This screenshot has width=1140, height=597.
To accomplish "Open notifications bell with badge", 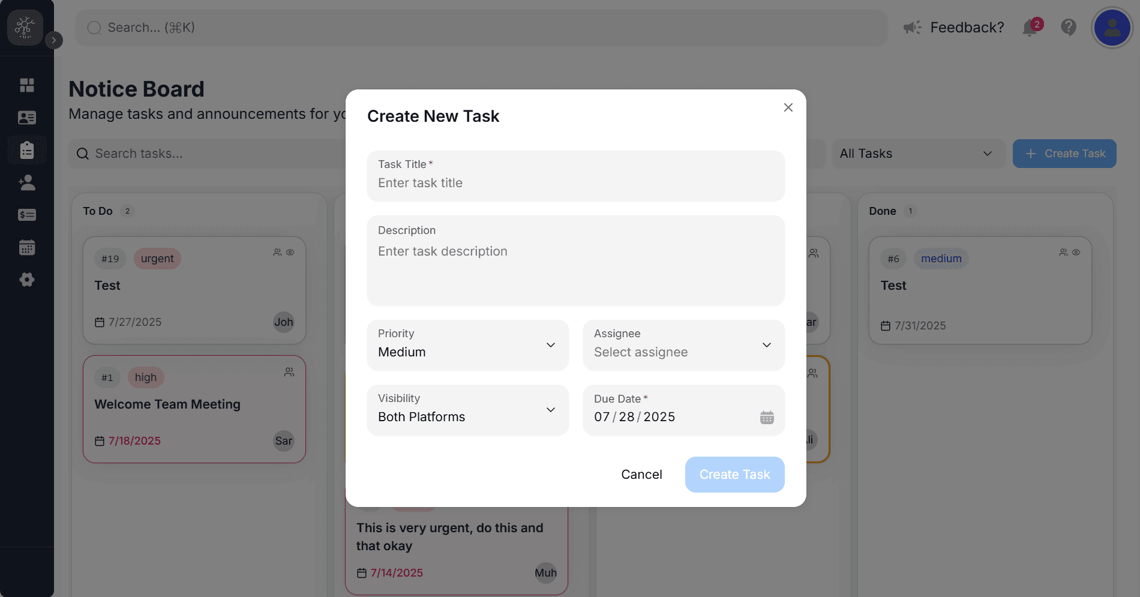I will (1031, 27).
